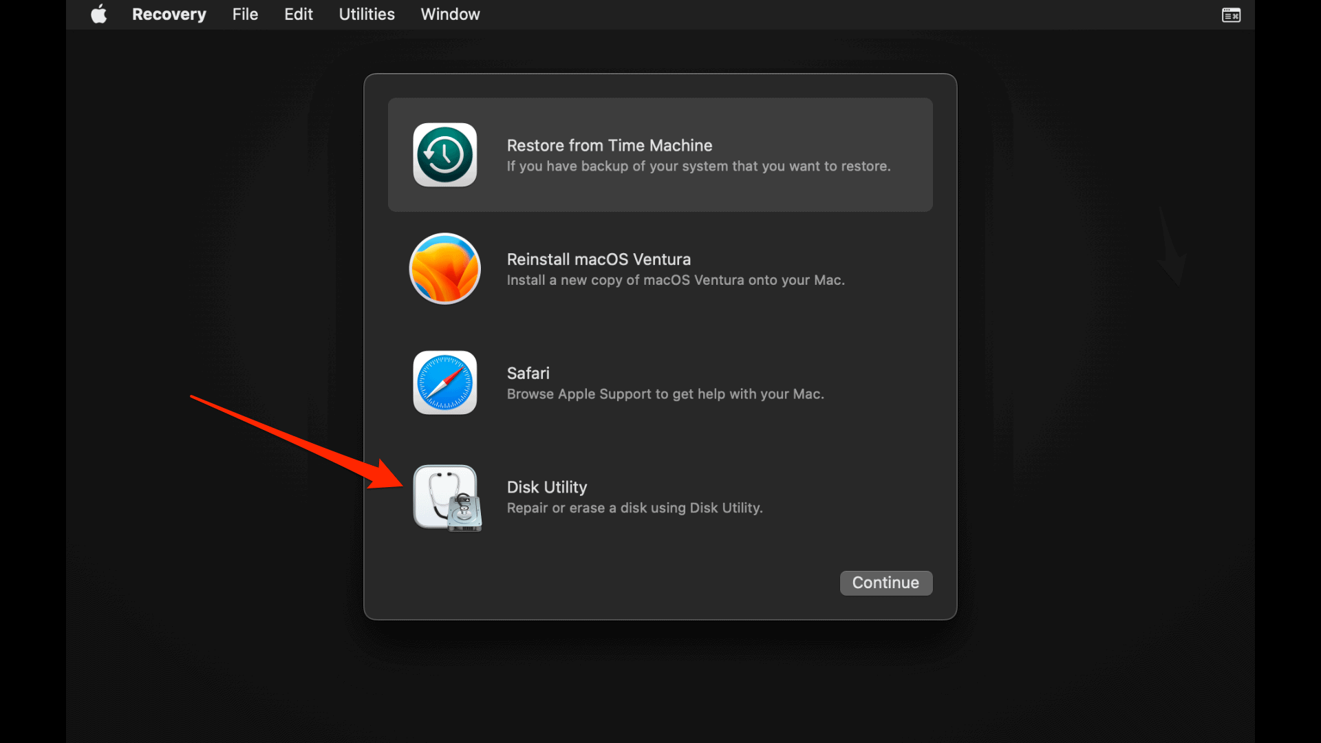
Task: Click 'Browse Apple Support' description text
Action: click(665, 394)
